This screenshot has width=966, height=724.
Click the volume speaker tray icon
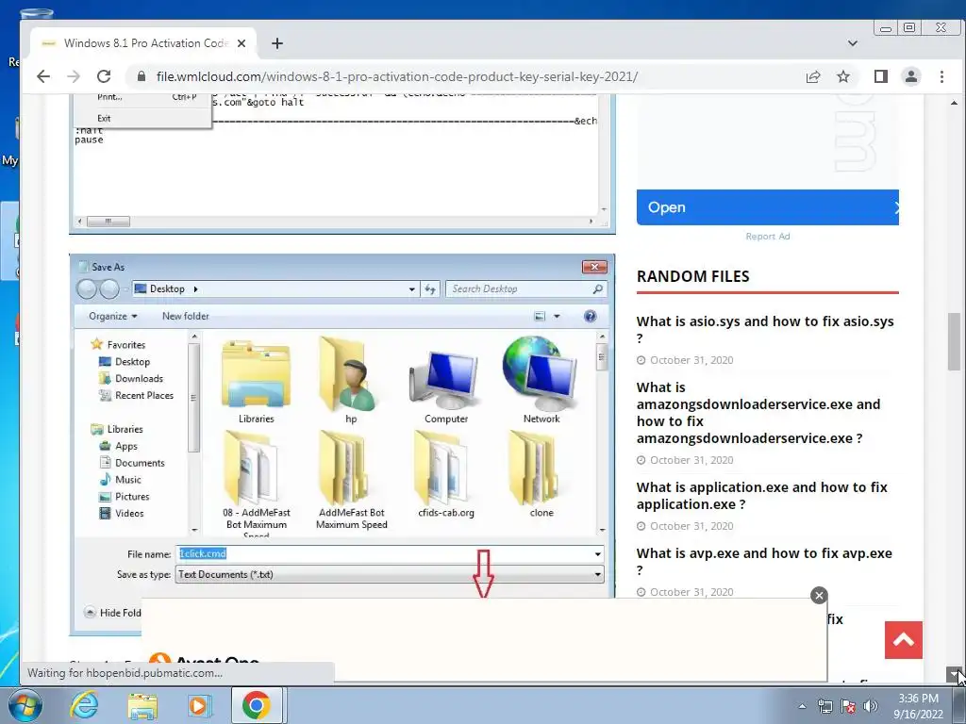point(871,706)
